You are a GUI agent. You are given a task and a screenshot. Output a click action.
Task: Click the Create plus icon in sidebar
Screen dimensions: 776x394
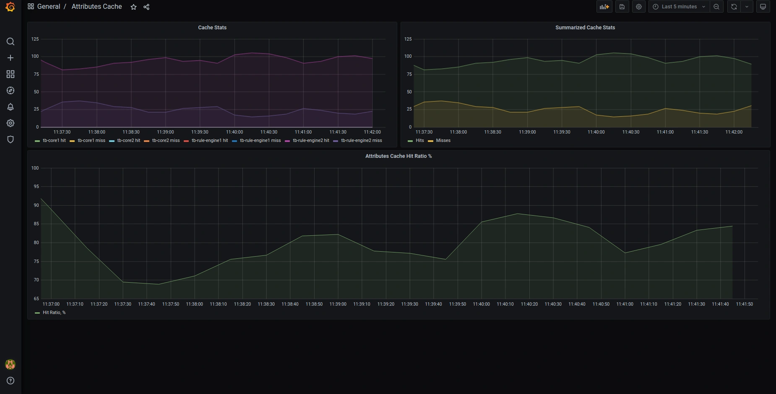(x=10, y=58)
